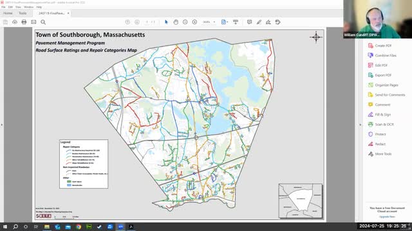Click the email envelope icon
This screenshot has height=231, width=412.
(33, 22)
